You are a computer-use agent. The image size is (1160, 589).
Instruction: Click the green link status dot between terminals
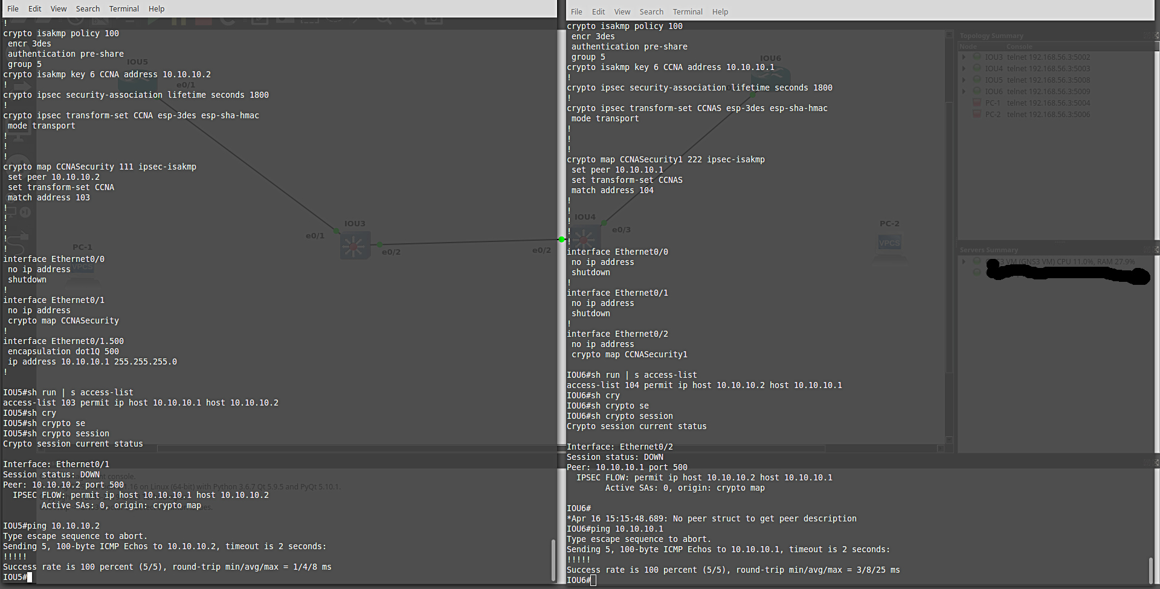coord(562,240)
